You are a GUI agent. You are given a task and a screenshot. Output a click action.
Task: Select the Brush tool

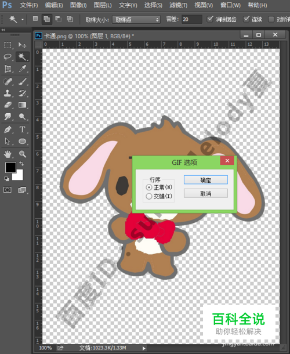(x=22, y=81)
